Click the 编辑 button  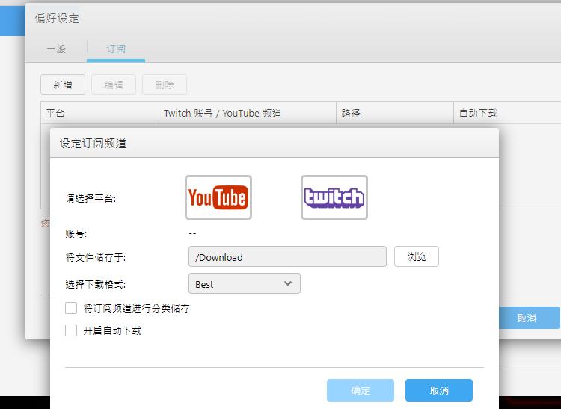point(114,84)
